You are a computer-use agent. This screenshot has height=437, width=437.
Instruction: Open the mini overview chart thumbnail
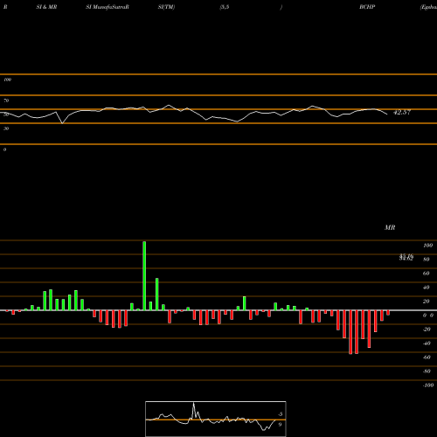click(216, 419)
